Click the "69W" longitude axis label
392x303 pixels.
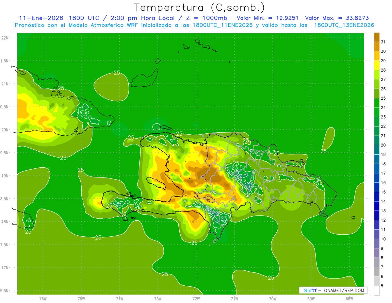pyautogui.click(x=311, y=298)
